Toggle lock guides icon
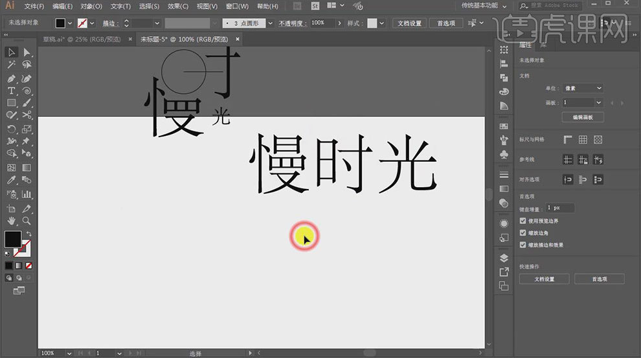The width and height of the screenshot is (641, 358). pos(583,159)
